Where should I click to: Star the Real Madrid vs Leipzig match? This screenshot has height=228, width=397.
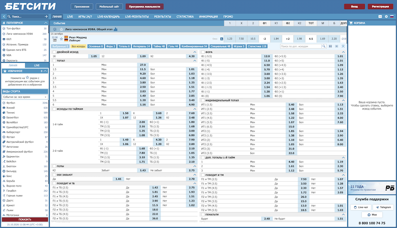61,39
